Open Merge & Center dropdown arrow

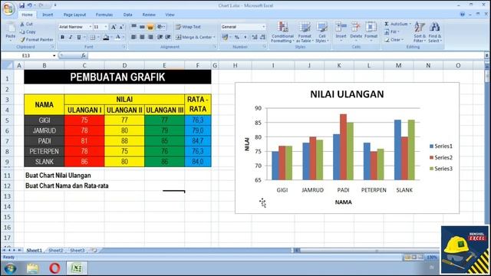click(214, 38)
